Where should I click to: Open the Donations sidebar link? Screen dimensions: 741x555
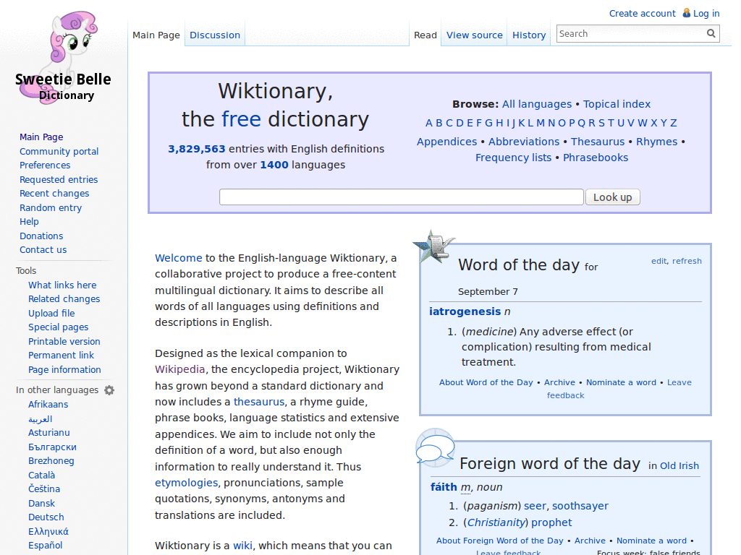click(x=41, y=236)
